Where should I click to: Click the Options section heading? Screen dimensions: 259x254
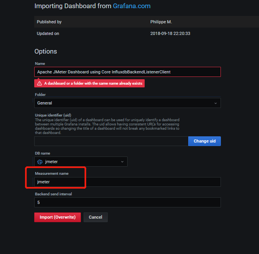pyautogui.click(x=45, y=51)
